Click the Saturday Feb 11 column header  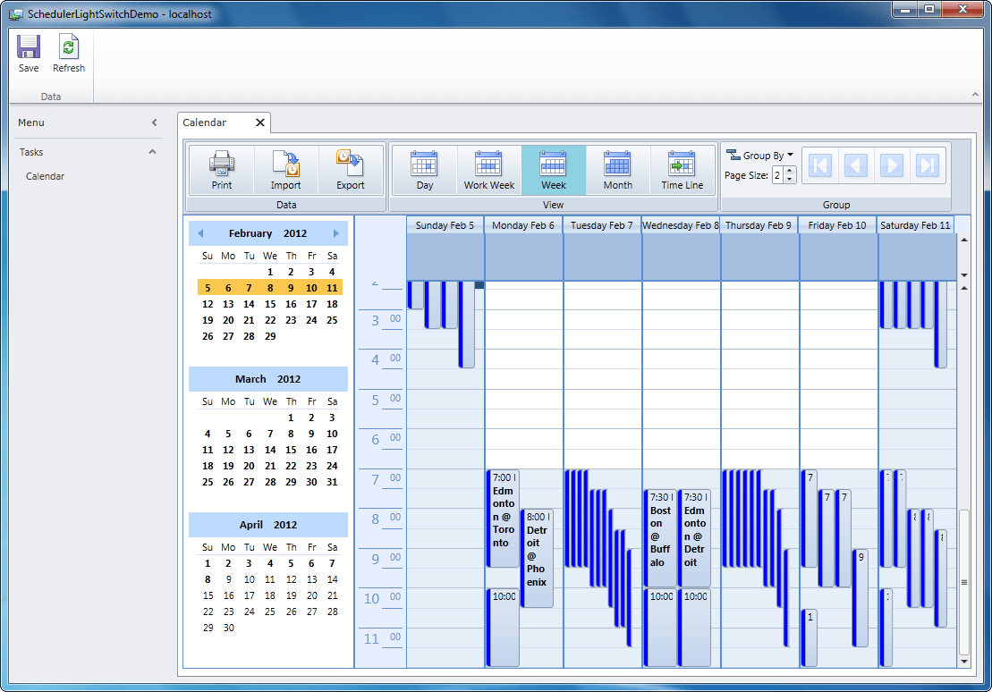click(915, 225)
